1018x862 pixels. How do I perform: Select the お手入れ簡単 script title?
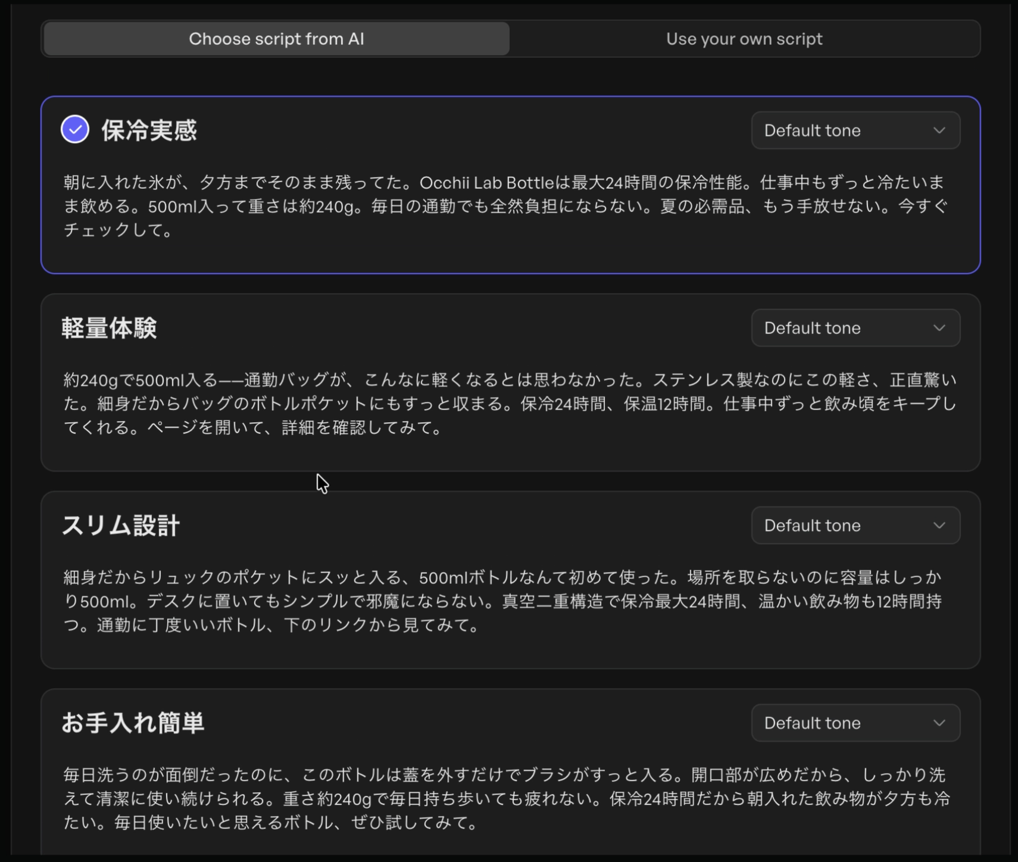[x=133, y=723]
